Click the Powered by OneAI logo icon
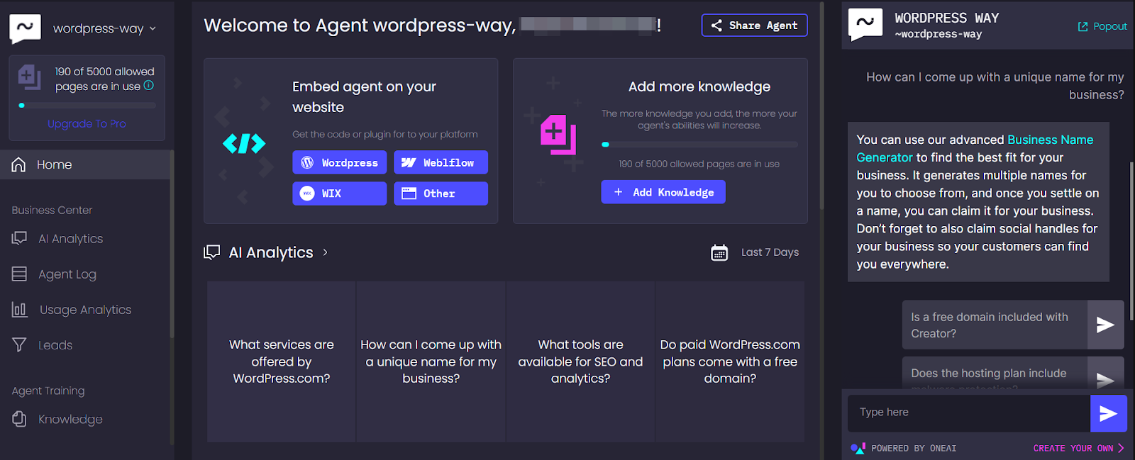This screenshot has height=460, width=1135. click(858, 448)
